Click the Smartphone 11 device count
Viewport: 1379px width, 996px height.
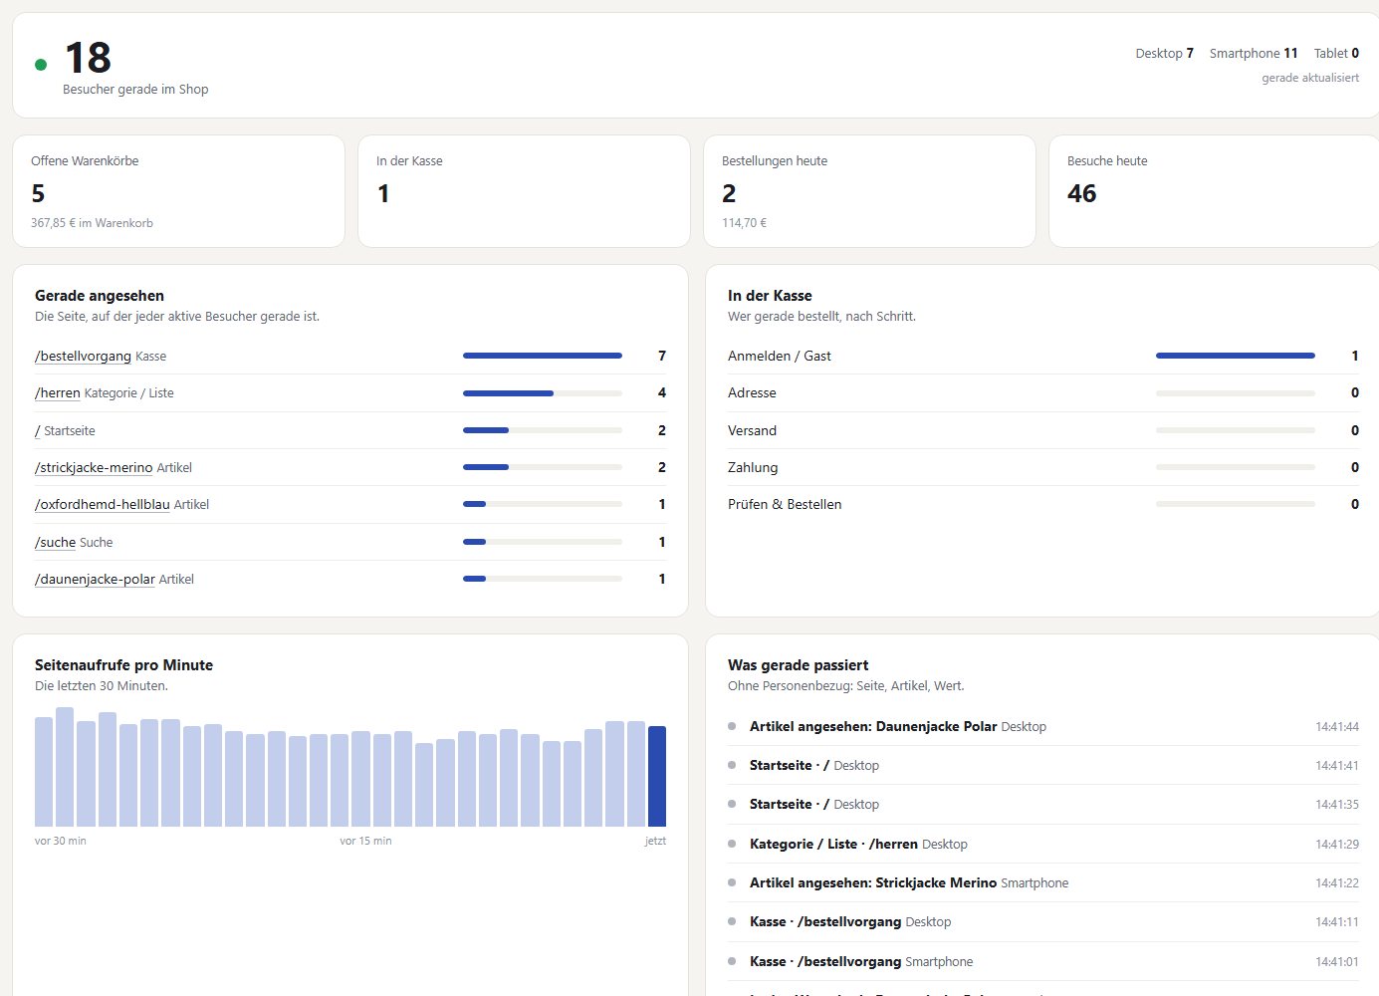[1254, 54]
